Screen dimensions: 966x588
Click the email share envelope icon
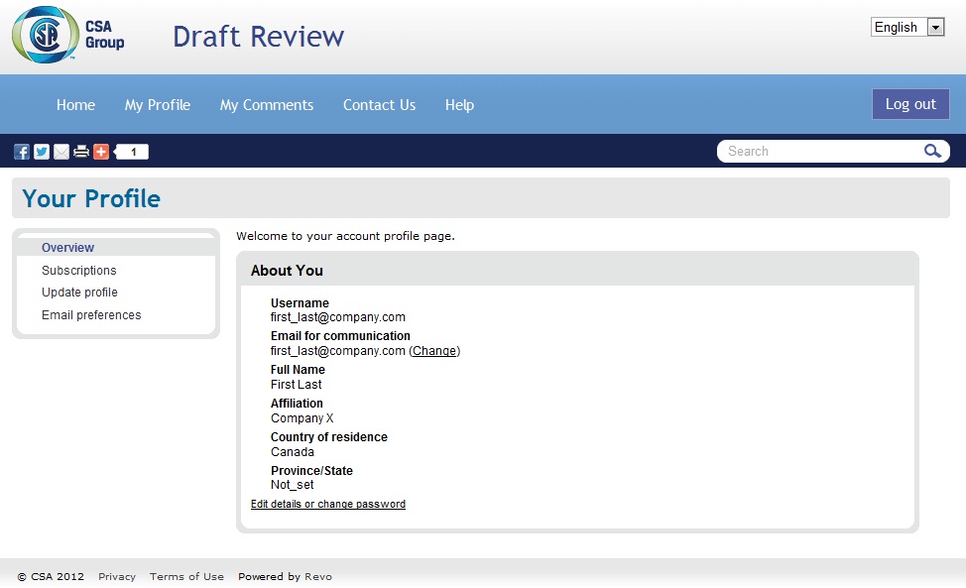[60, 152]
